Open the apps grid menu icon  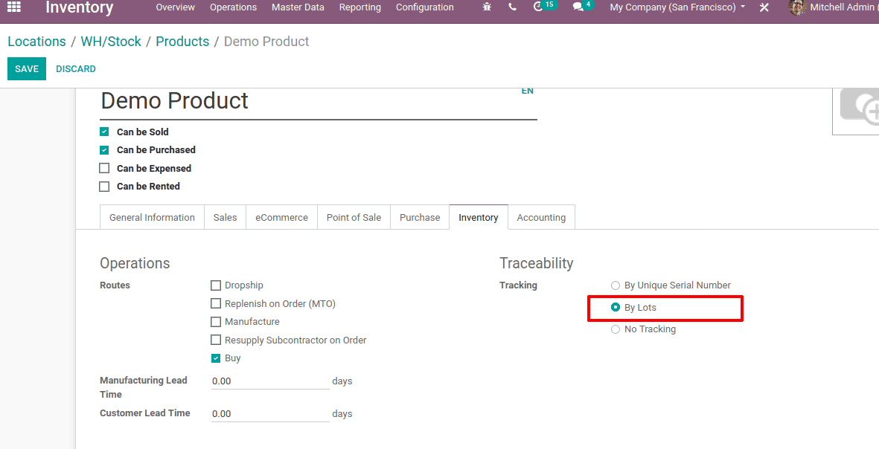[14, 7]
